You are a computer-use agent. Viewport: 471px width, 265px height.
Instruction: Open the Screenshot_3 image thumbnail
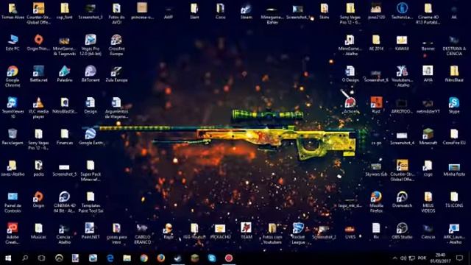[x=91, y=12]
